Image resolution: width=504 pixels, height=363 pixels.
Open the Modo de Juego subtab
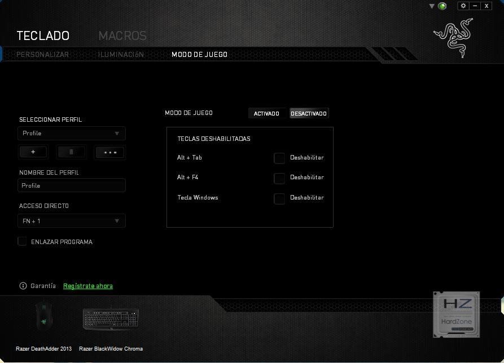[200, 55]
